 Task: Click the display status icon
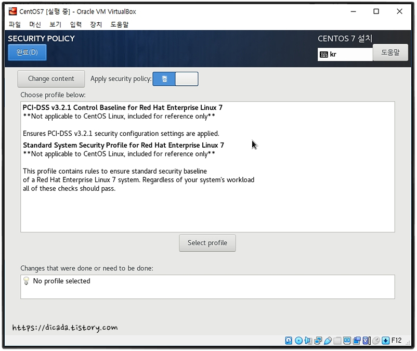pos(347,341)
